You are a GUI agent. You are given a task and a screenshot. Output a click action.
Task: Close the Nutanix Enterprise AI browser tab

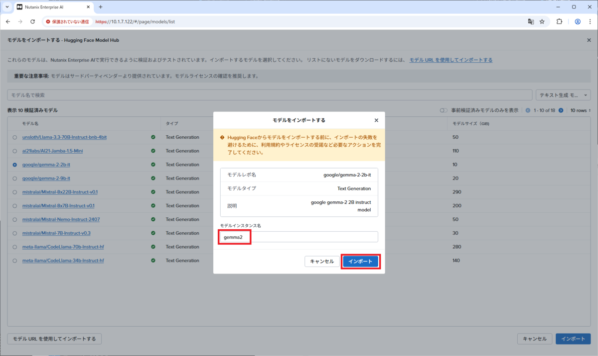click(x=88, y=7)
